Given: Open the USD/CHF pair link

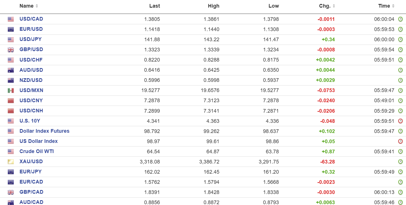Looking at the screenshot, I should [x=31, y=60].
